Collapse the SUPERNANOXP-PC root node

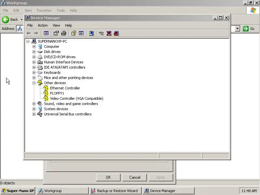[x=28, y=41]
